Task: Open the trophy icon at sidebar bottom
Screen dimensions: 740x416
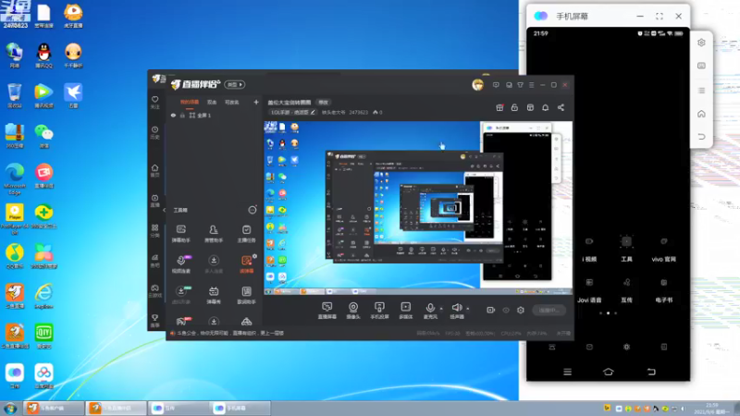Action: [x=154, y=320]
